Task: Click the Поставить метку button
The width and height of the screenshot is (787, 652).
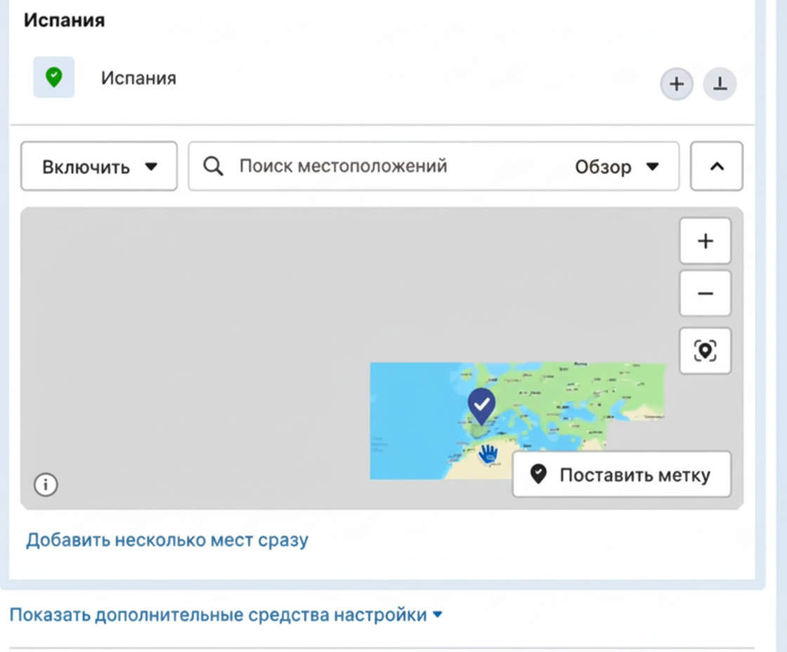Action: pos(622,474)
